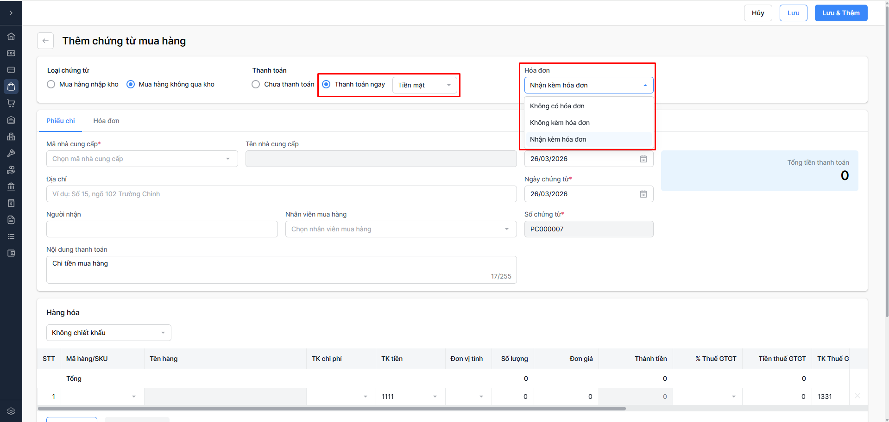Expand the sidebar with the chevron arrow
This screenshot has width=889, height=422.
click(x=11, y=13)
